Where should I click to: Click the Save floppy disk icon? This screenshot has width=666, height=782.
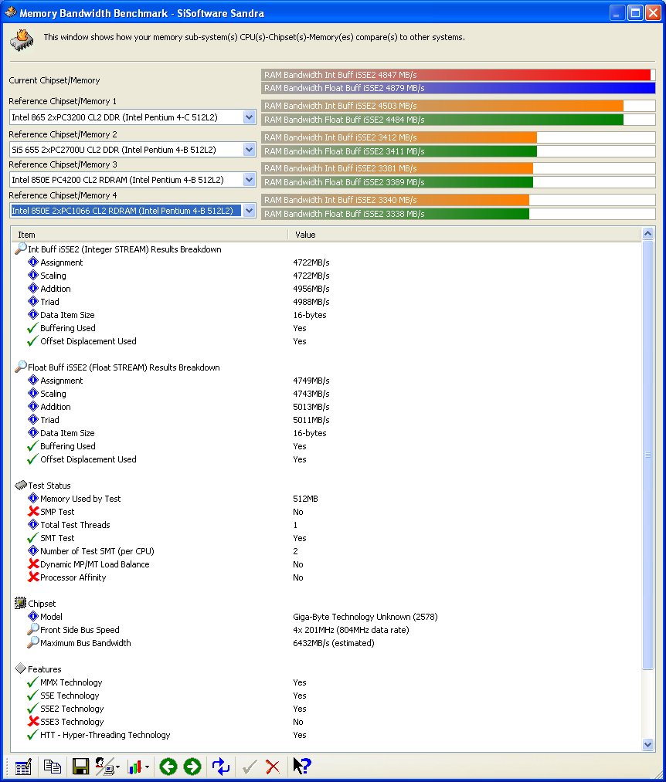tap(80, 767)
